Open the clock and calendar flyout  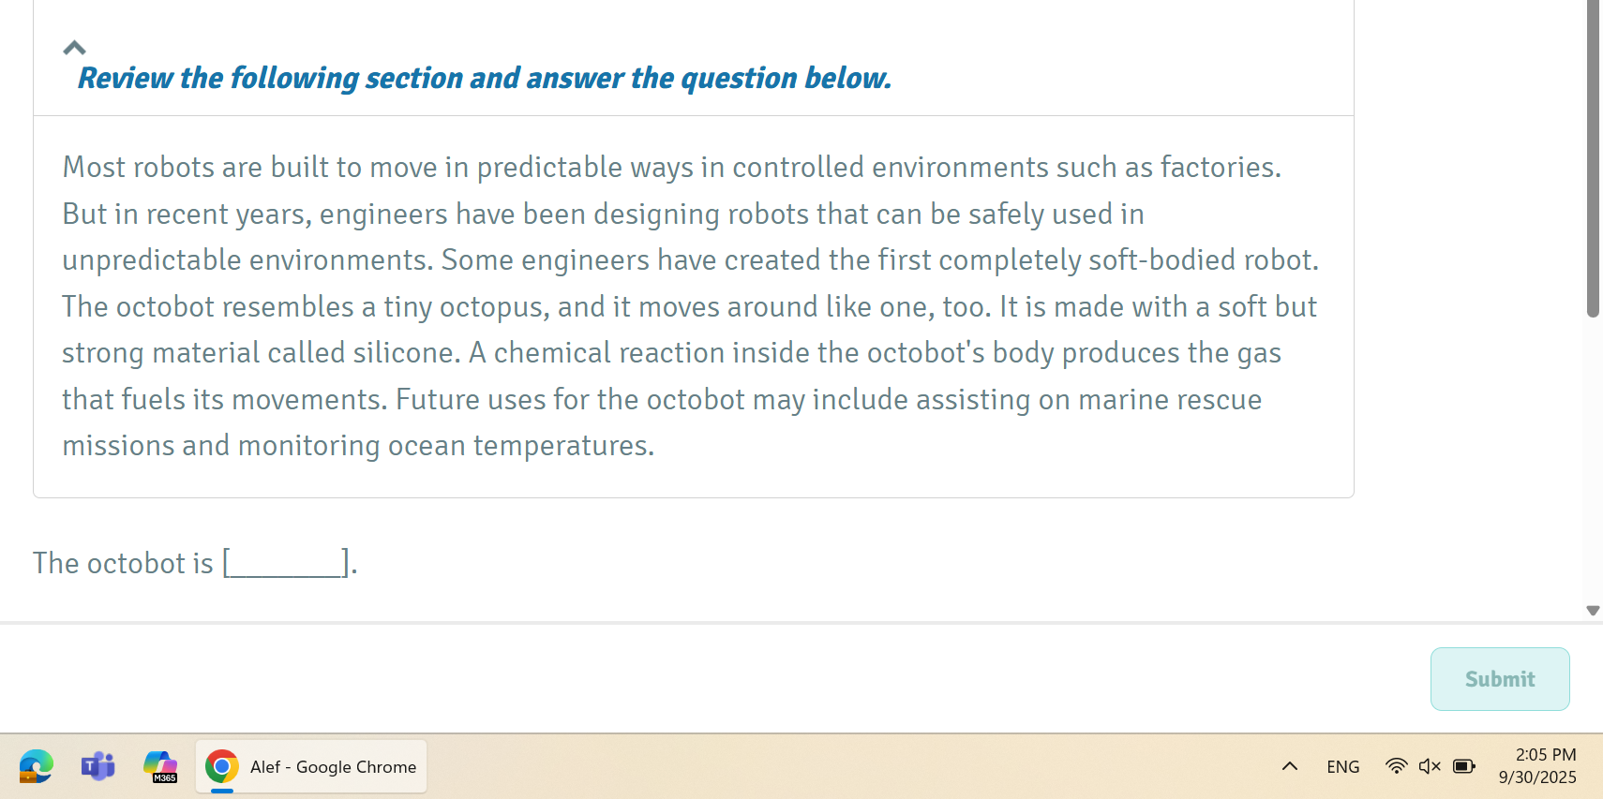(x=1537, y=766)
